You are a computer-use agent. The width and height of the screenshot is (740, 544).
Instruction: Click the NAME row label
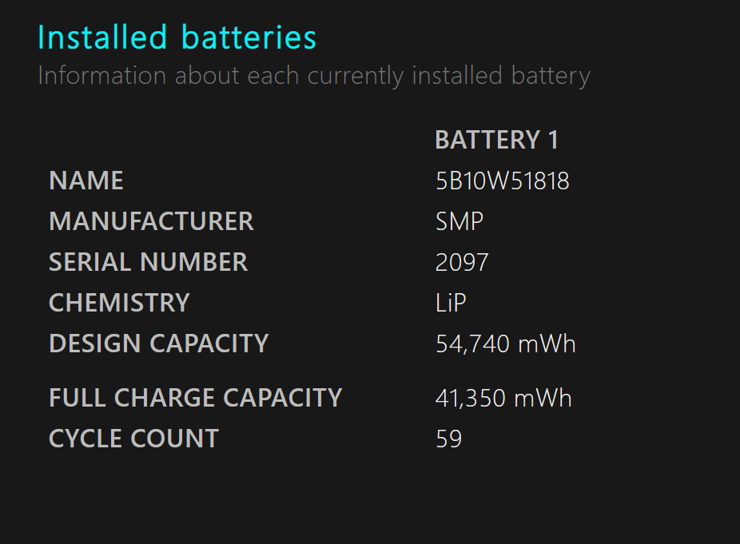coord(86,181)
